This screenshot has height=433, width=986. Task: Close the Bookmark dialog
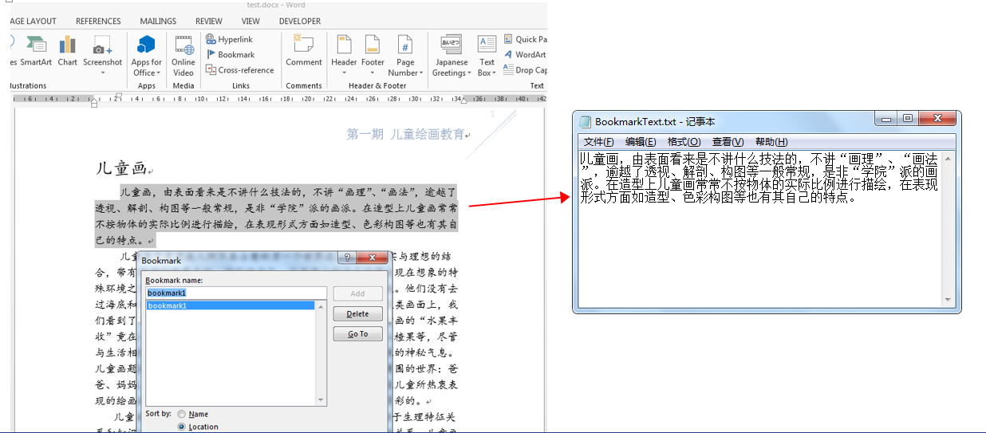[372, 259]
